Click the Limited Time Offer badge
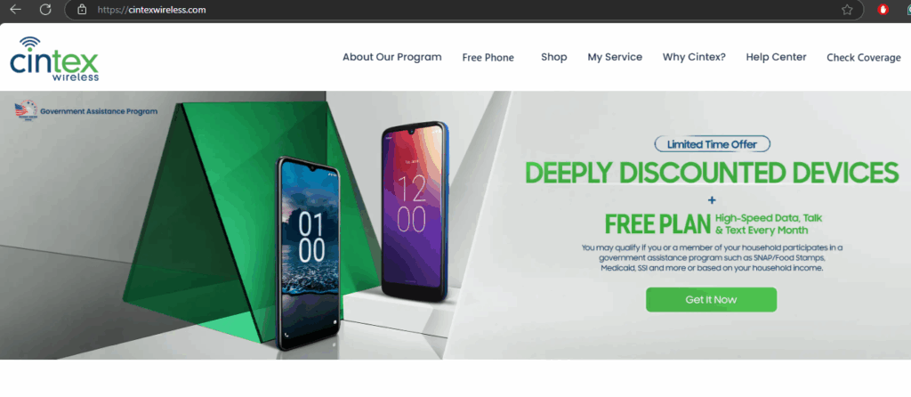The height and width of the screenshot is (397, 911). coord(713,144)
